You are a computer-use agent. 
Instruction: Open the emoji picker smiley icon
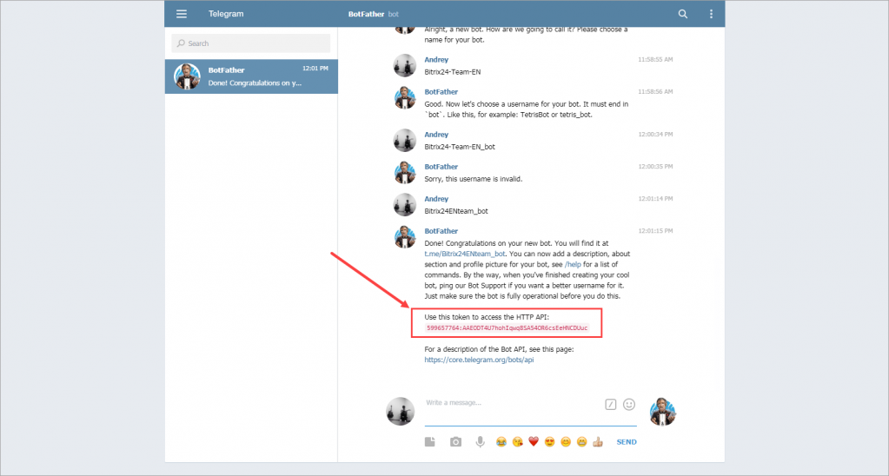pos(629,404)
